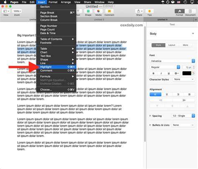The height and width of the screenshot is (169, 198).
Task: Toggle Italic text style
Action: pyautogui.click(x=161, y=73)
